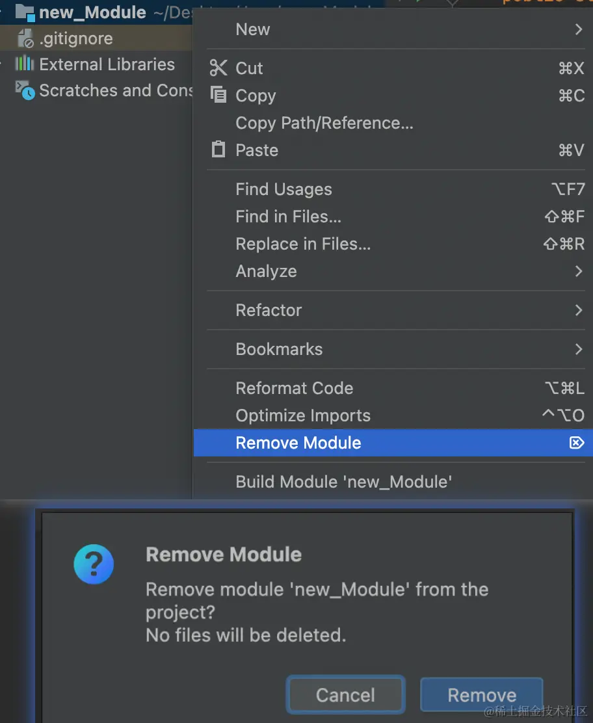Select Copy Path/Reference menu item
The height and width of the screenshot is (723, 593).
pyautogui.click(x=324, y=123)
